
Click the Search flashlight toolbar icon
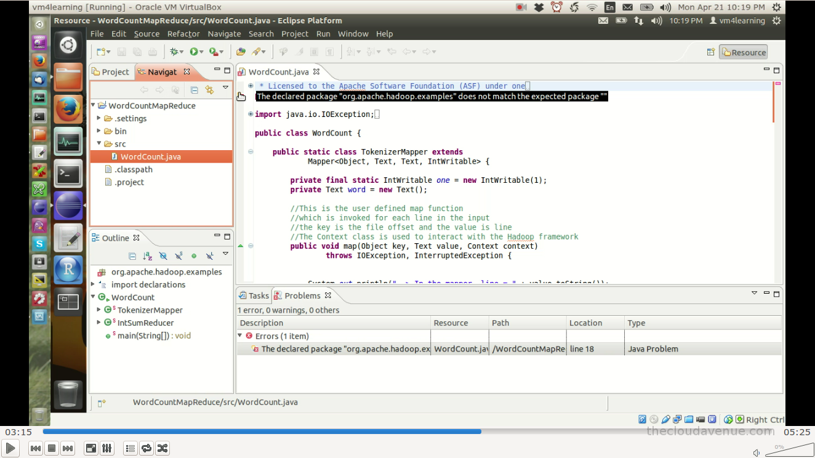pyautogui.click(x=256, y=52)
